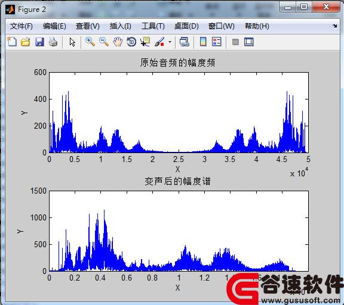This screenshot has width=344, height=305.
Task: Enable the Pan hand tool
Action: tap(118, 42)
